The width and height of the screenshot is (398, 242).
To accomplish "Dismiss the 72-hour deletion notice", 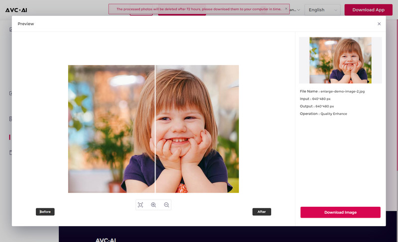I will [x=286, y=8].
